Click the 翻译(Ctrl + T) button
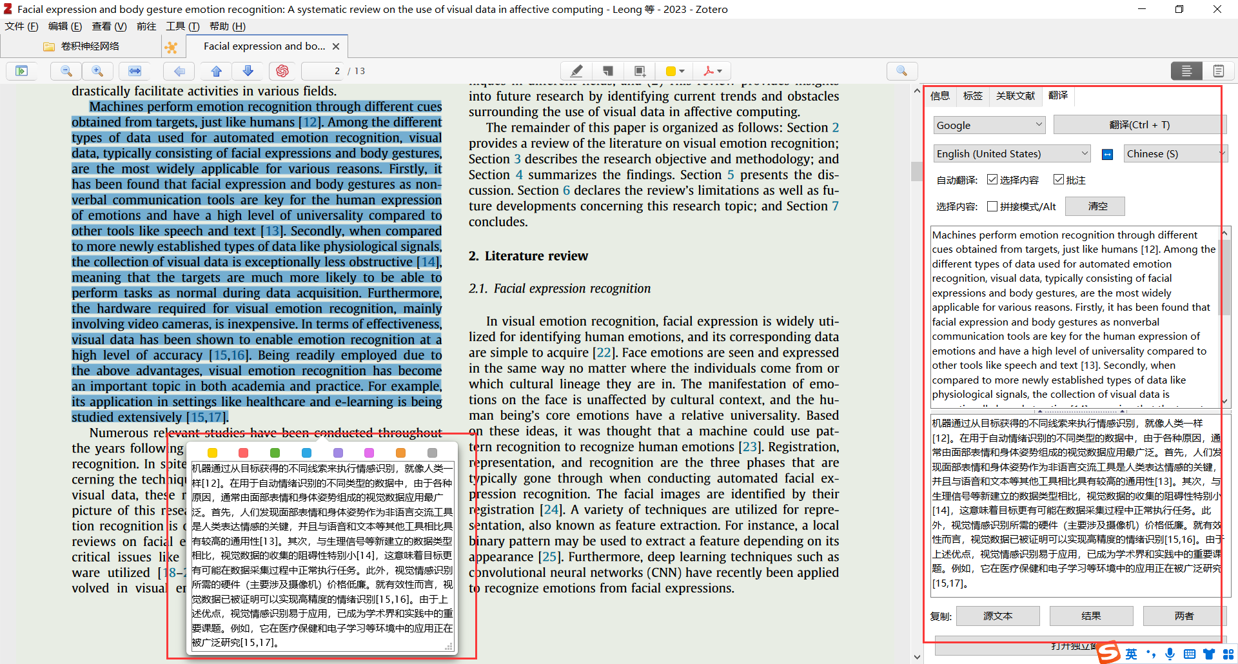This screenshot has width=1238, height=664. (x=1139, y=125)
